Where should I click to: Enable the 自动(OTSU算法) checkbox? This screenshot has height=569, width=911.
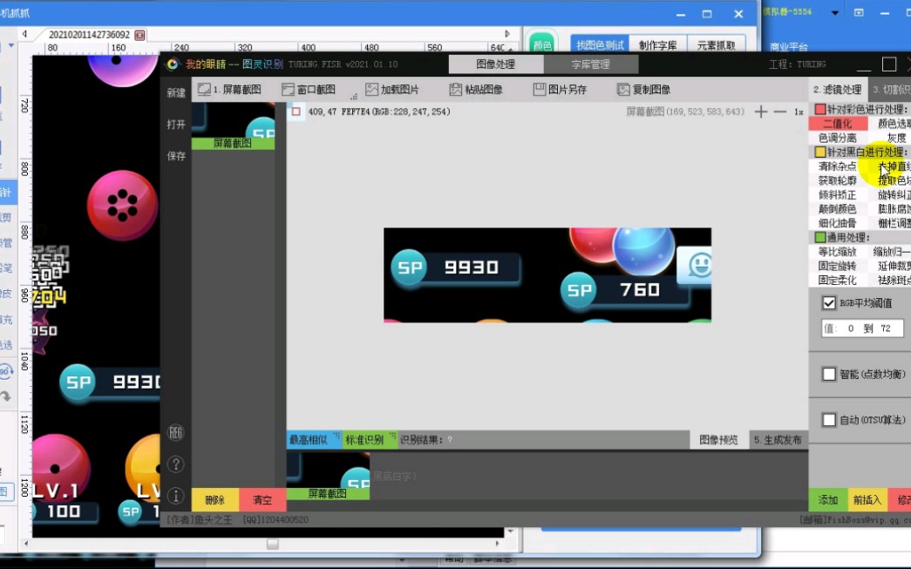829,420
